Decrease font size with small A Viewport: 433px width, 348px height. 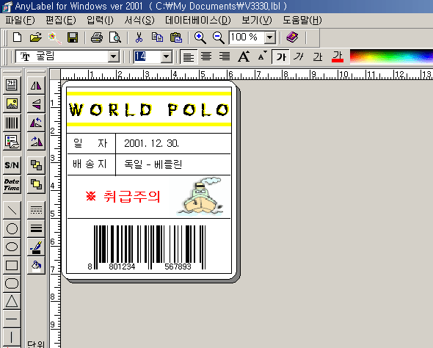262,57
